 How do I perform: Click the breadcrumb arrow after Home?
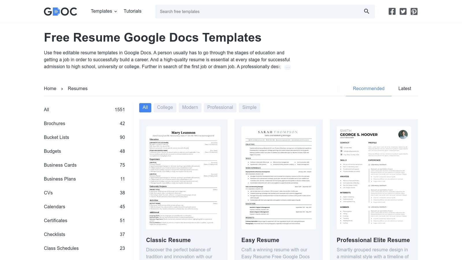[x=62, y=89]
